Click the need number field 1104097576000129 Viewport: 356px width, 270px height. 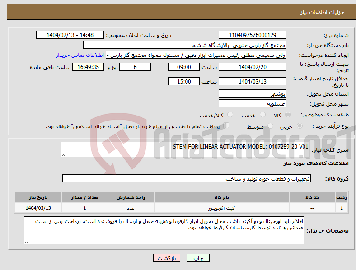(252, 35)
